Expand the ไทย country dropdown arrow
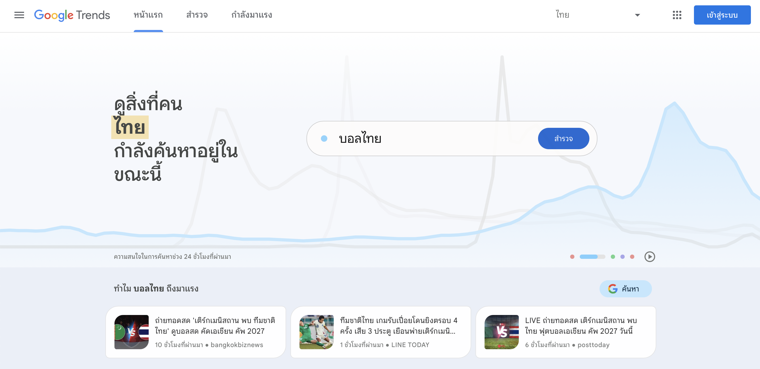Viewport: 760px width, 369px height. (x=637, y=15)
